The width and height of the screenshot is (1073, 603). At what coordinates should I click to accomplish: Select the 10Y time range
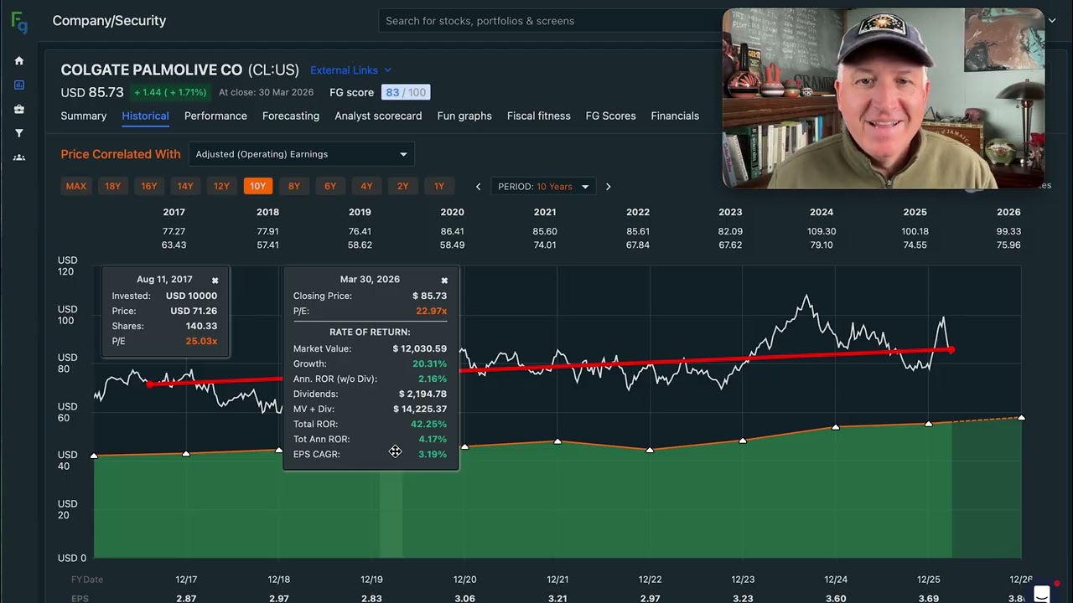pos(257,187)
